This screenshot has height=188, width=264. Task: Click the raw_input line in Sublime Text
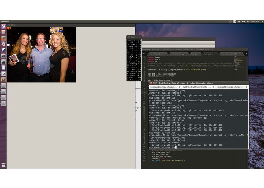click(x=168, y=161)
